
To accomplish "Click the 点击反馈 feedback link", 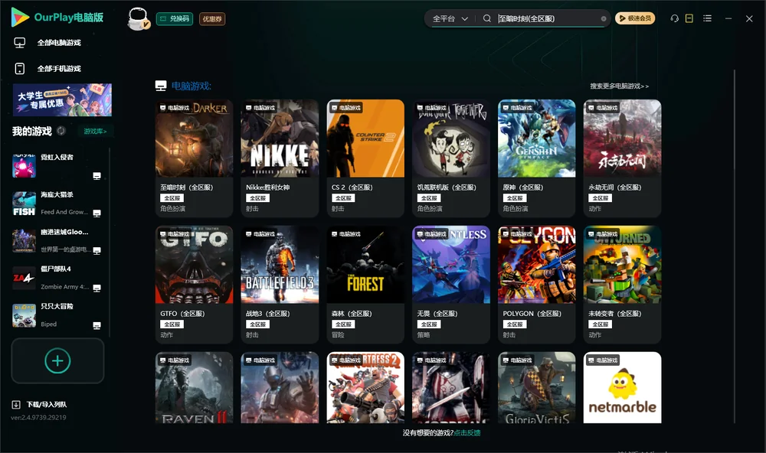I will tap(467, 432).
